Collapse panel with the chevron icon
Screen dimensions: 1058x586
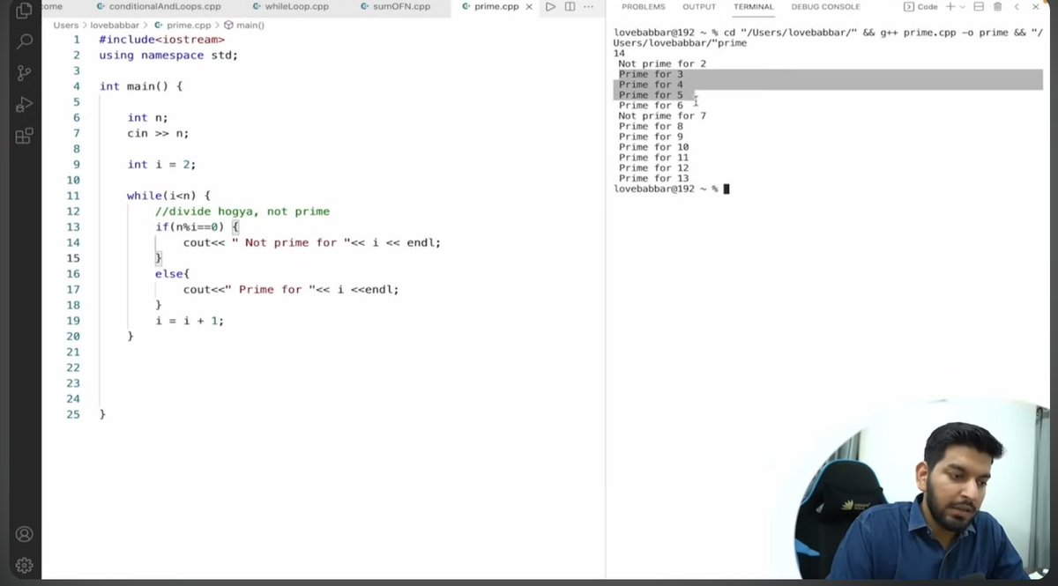point(1017,7)
